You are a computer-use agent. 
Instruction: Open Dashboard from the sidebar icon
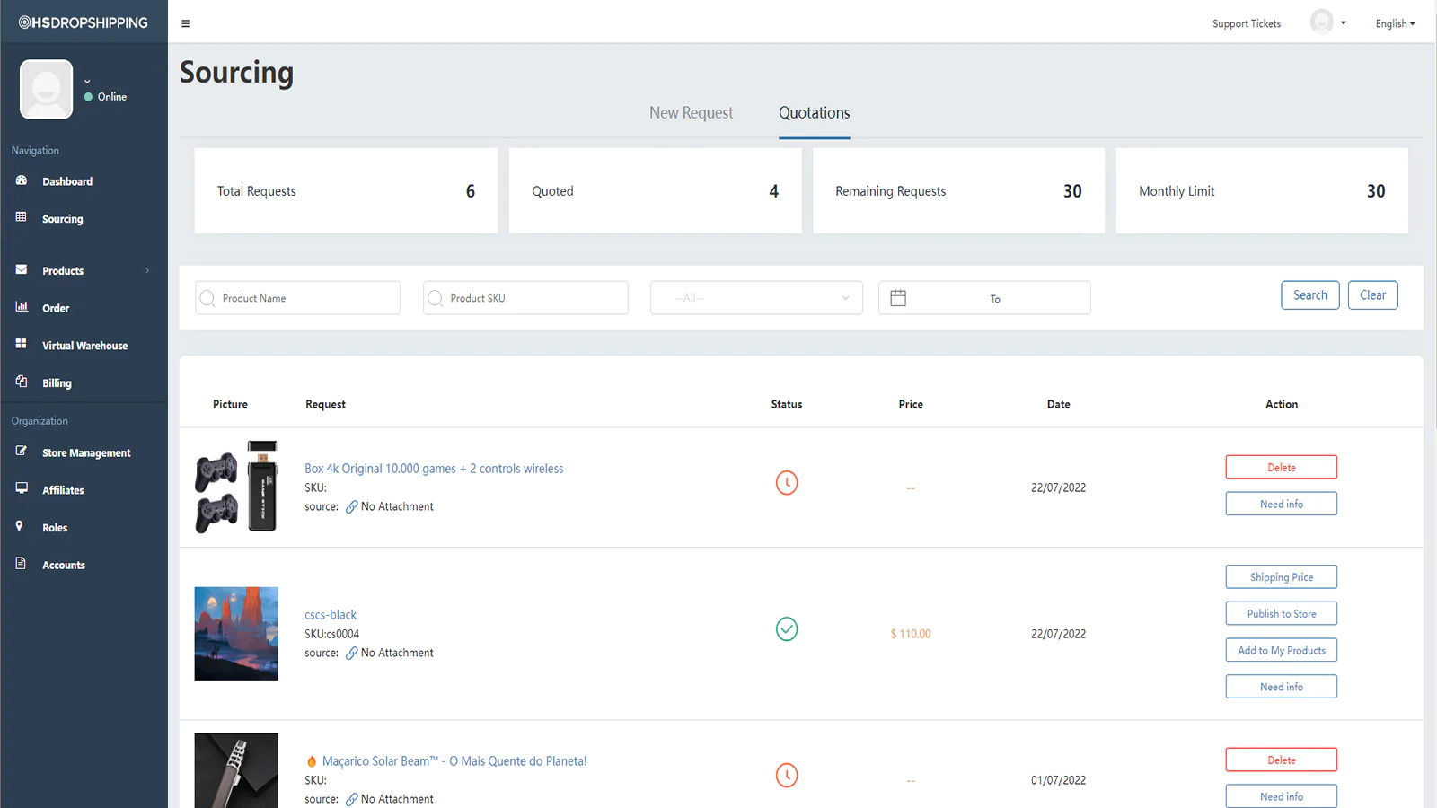(22, 180)
